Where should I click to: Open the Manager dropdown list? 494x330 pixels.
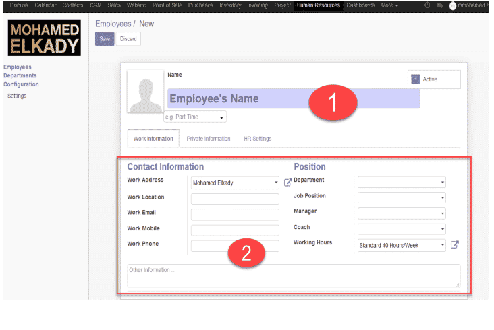coord(402,213)
